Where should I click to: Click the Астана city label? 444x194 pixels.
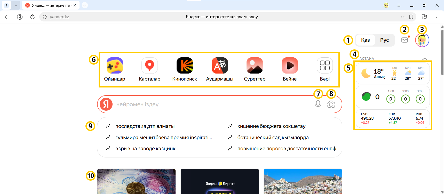(x=367, y=59)
